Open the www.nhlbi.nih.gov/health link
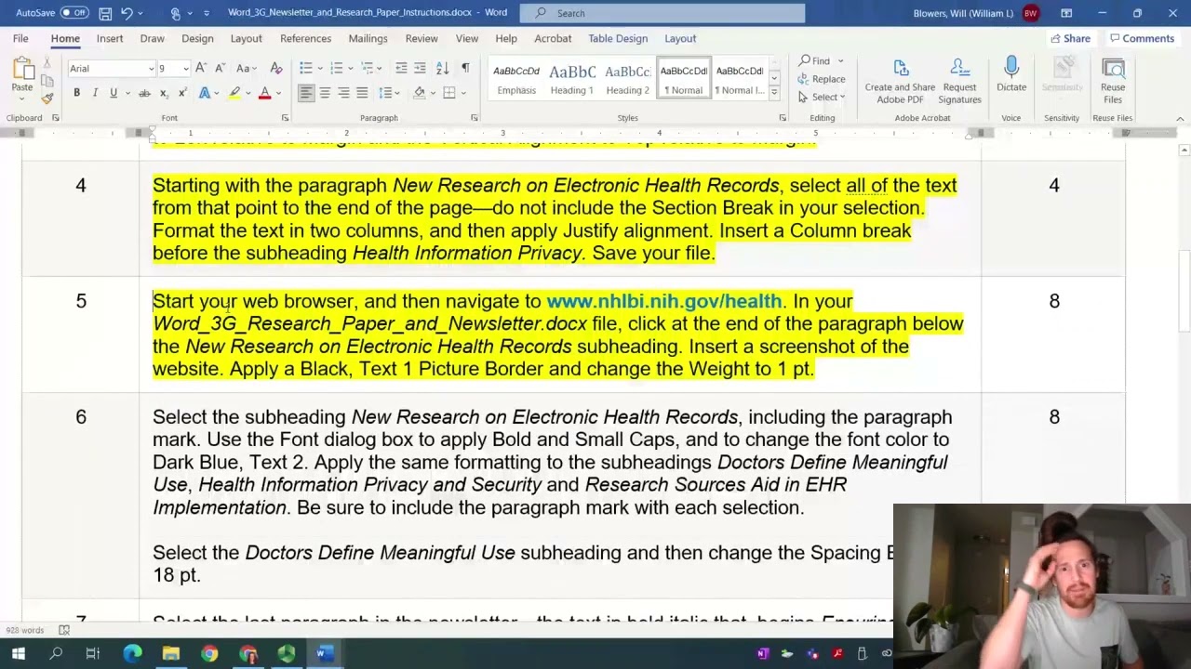 click(663, 301)
